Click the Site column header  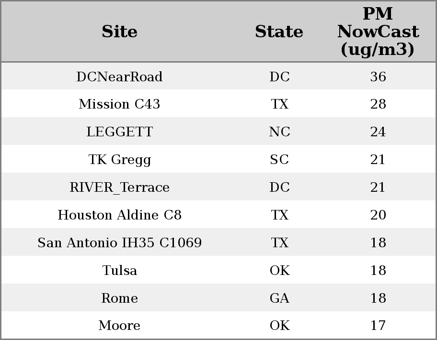point(119,32)
